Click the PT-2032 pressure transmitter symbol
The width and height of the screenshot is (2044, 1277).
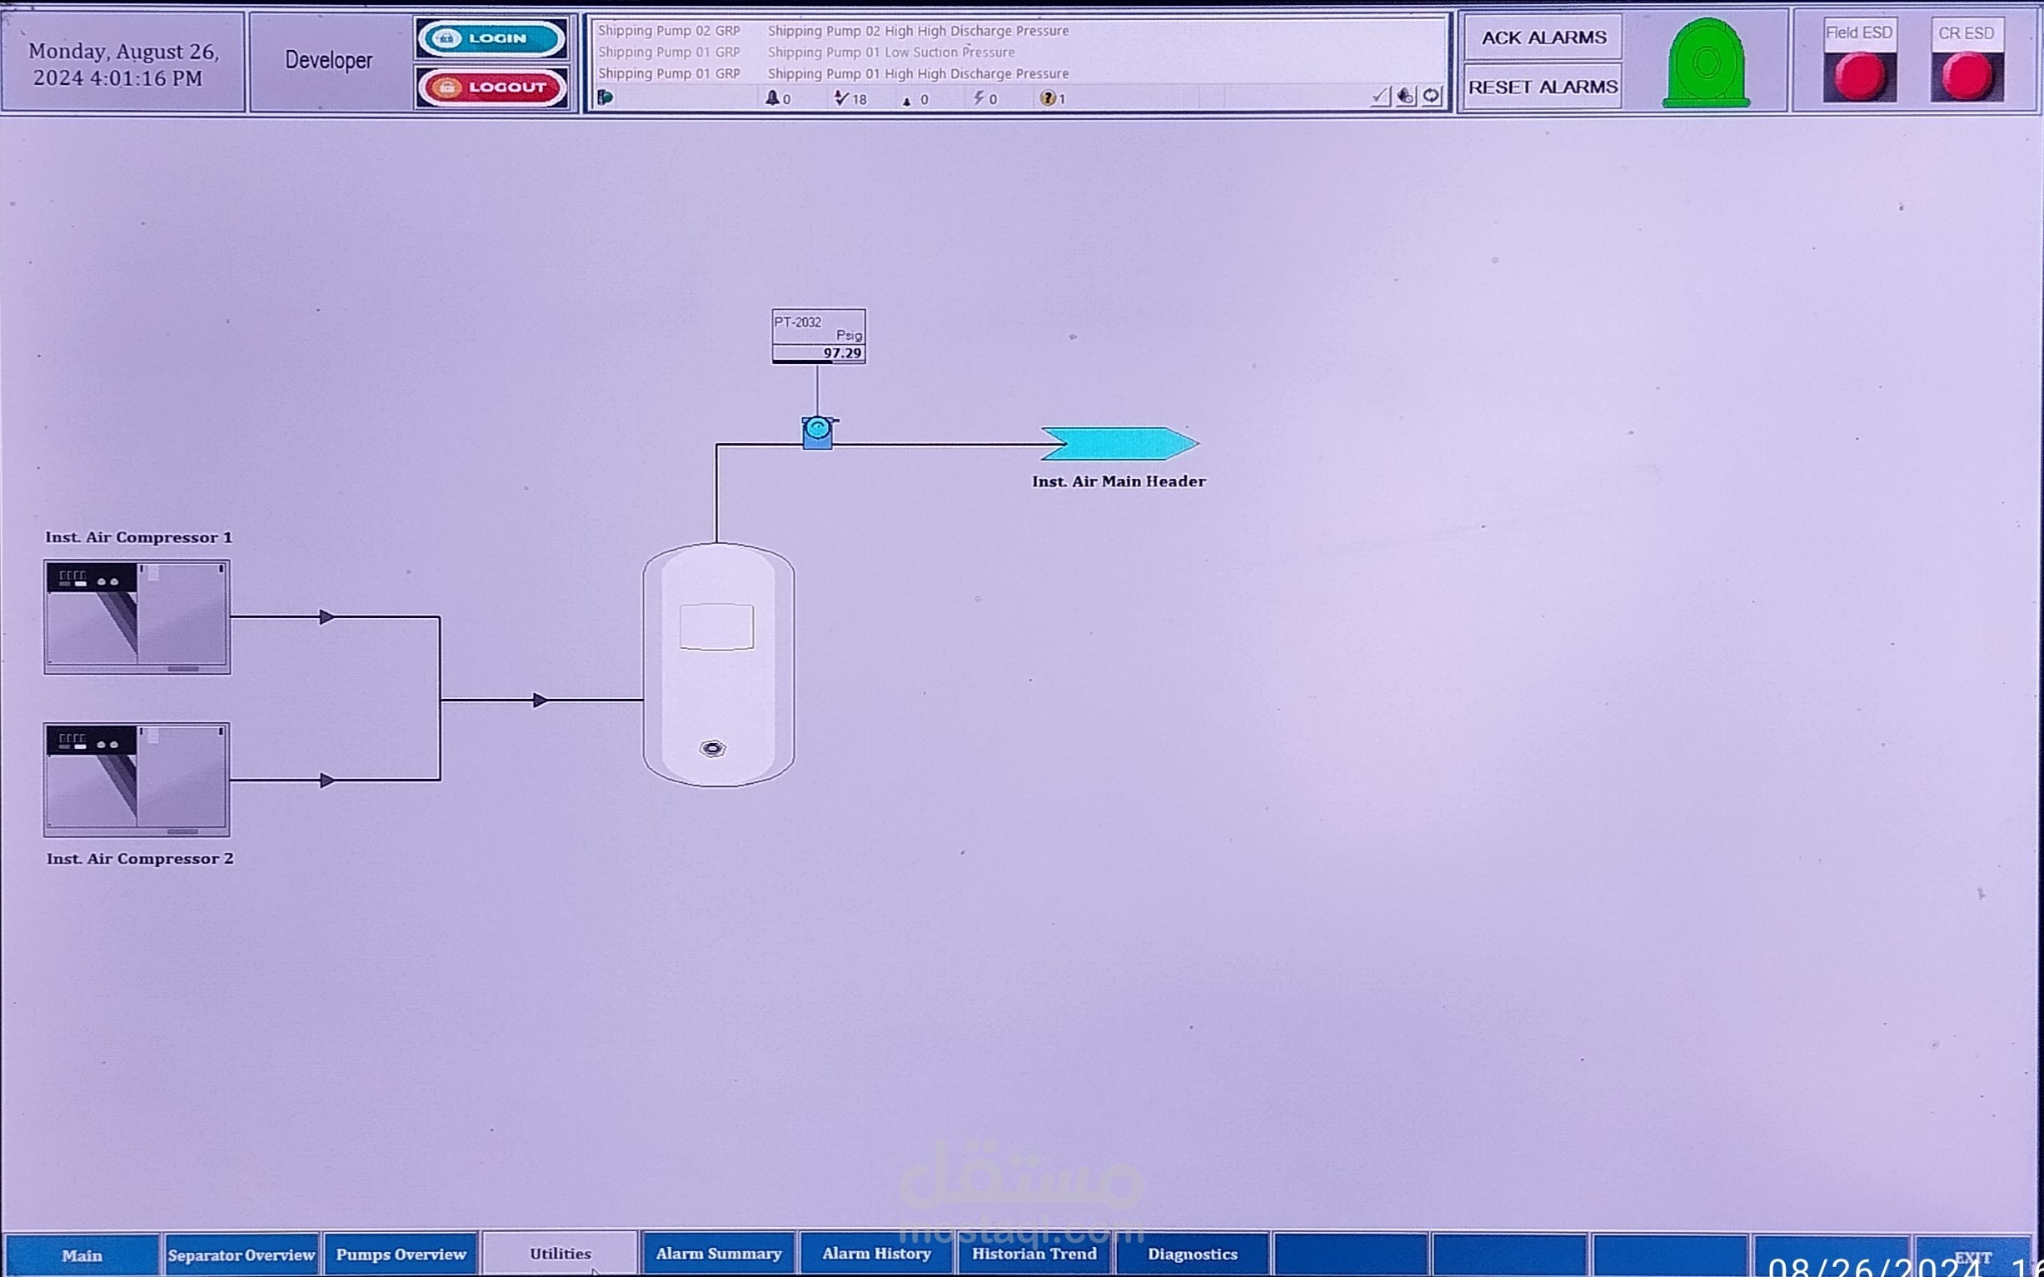pos(817,433)
